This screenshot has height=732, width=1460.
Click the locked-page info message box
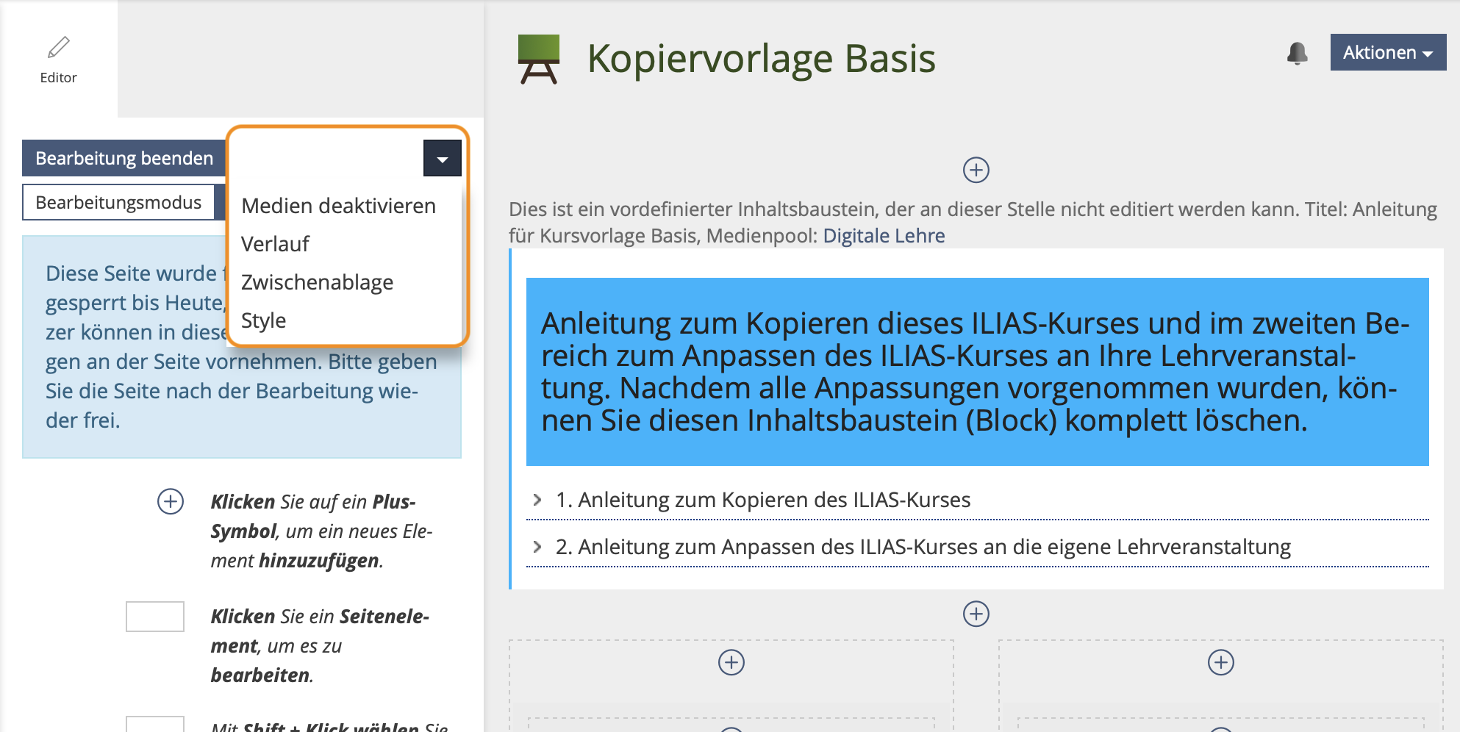(242, 347)
